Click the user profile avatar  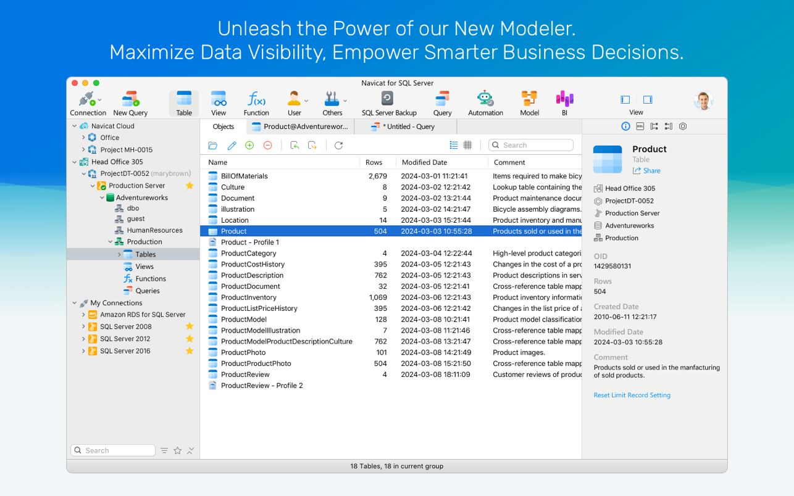[703, 101]
